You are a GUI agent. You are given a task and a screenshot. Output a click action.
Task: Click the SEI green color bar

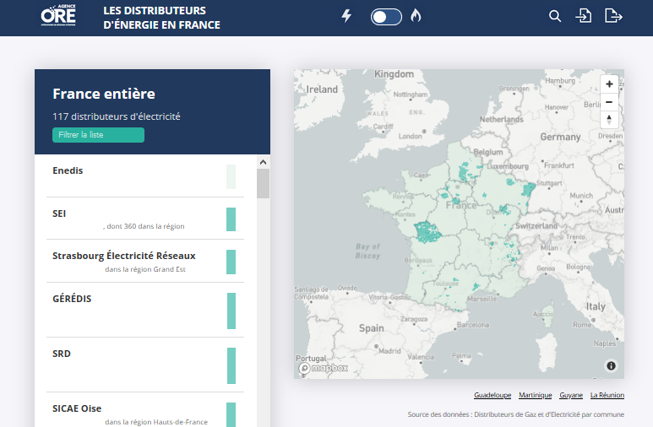[231, 219]
